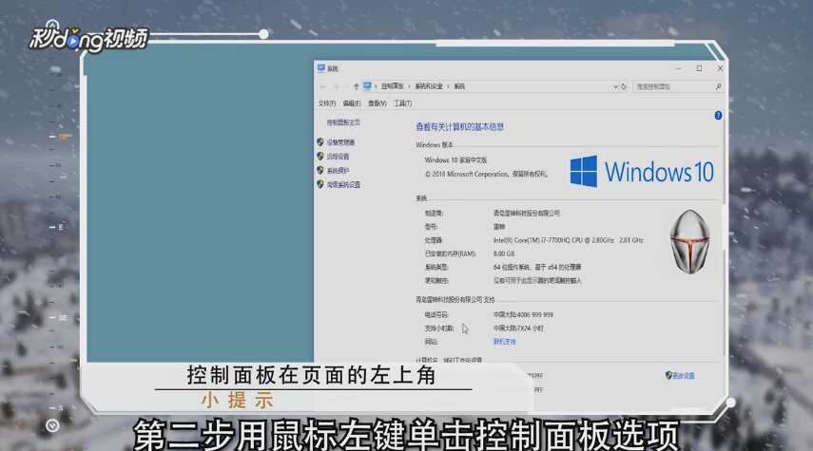Select 控制面板 in the address breadcrumb
The height and width of the screenshot is (451, 813).
392,86
